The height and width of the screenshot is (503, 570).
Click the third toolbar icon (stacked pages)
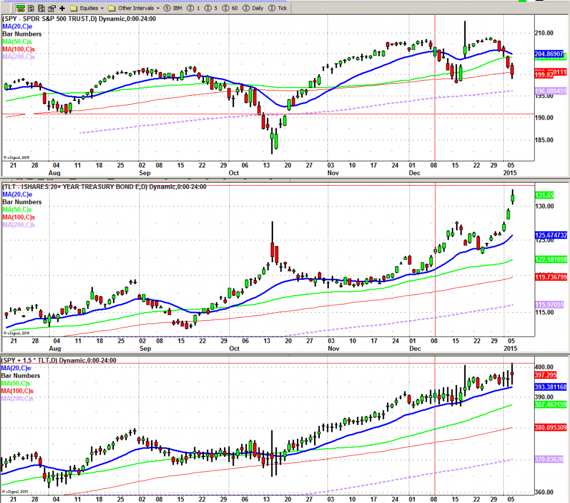(42, 8)
